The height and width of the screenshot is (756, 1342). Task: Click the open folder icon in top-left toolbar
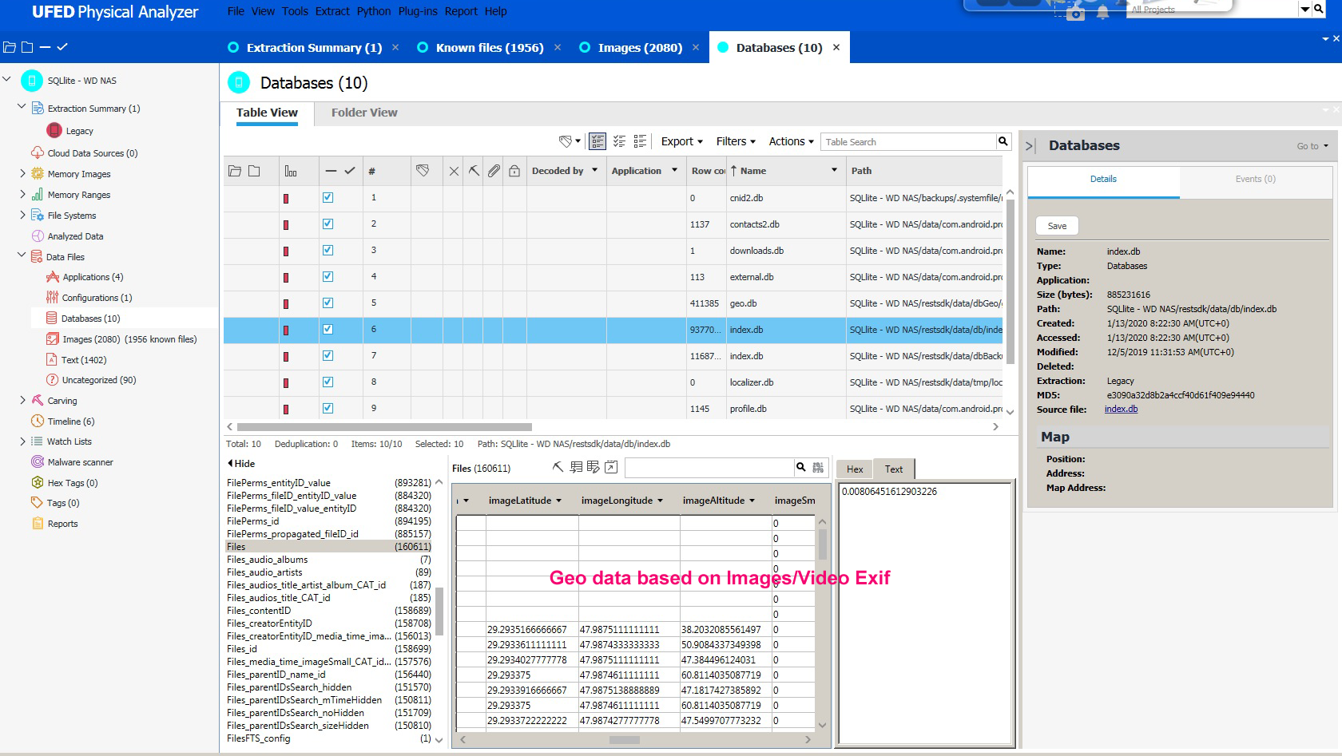click(10, 47)
